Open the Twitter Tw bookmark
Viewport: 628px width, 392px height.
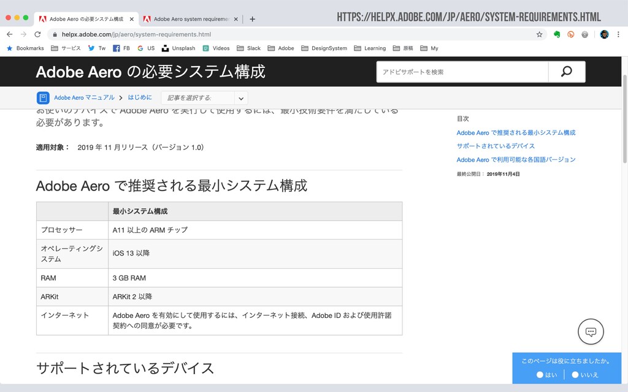96,48
